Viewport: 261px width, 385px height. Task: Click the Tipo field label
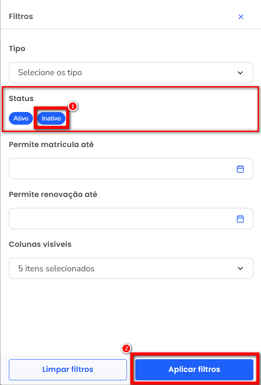click(17, 49)
